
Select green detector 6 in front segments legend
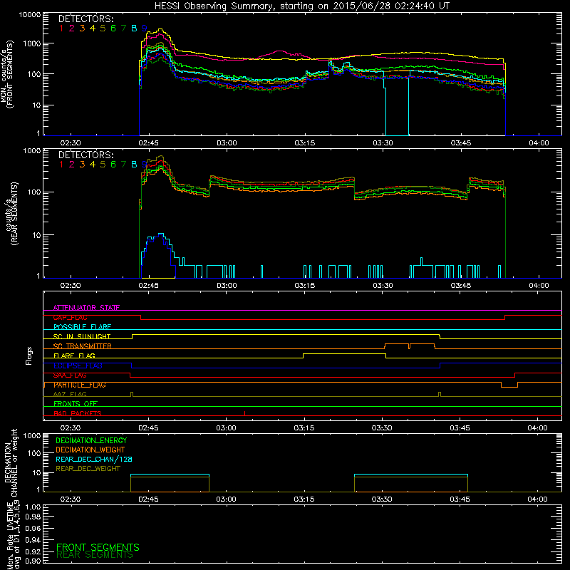pos(113,28)
